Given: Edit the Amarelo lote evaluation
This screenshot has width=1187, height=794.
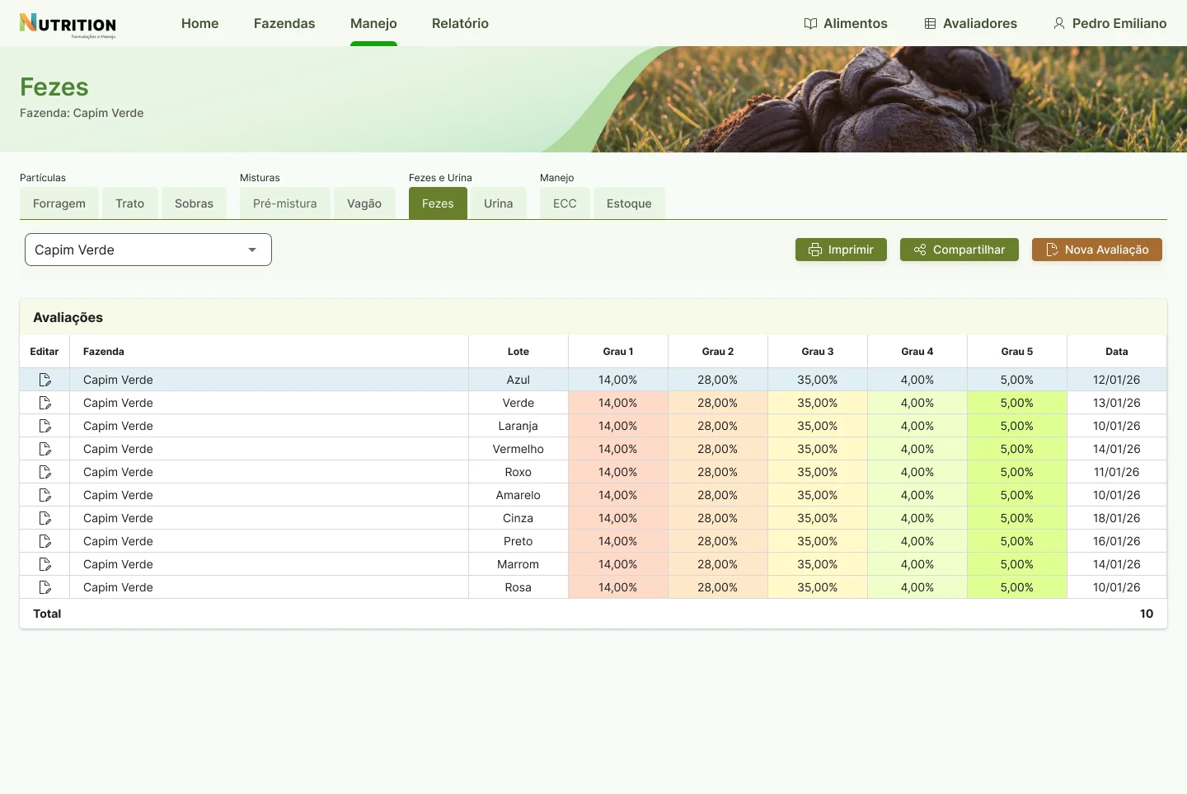Looking at the screenshot, I should (45, 495).
